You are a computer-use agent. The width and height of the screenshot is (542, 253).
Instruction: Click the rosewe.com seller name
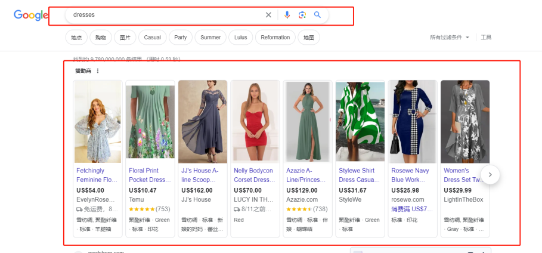(x=407, y=200)
